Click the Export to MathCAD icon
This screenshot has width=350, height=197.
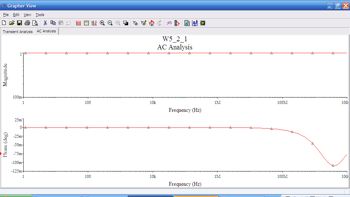click(195, 23)
